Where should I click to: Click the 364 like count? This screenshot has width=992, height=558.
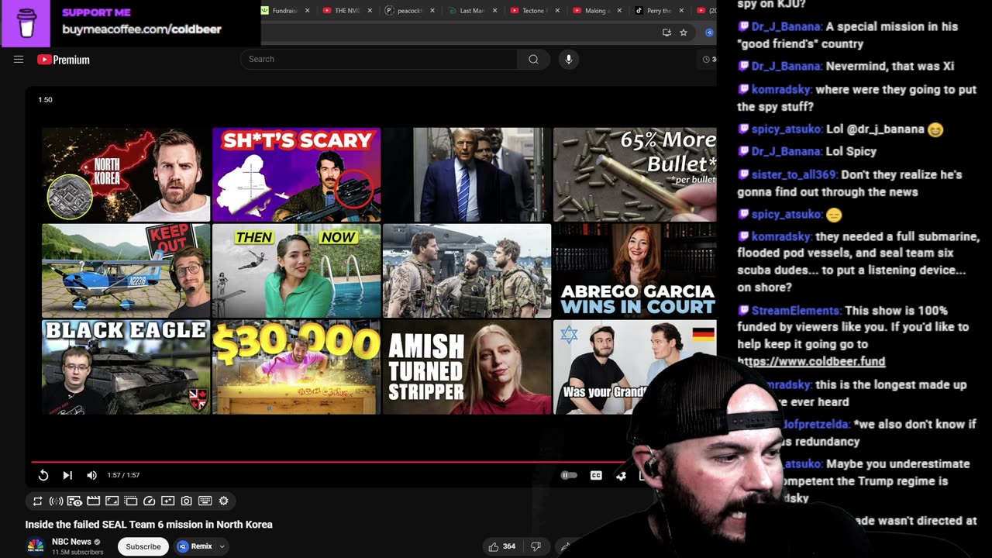[x=509, y=546]
